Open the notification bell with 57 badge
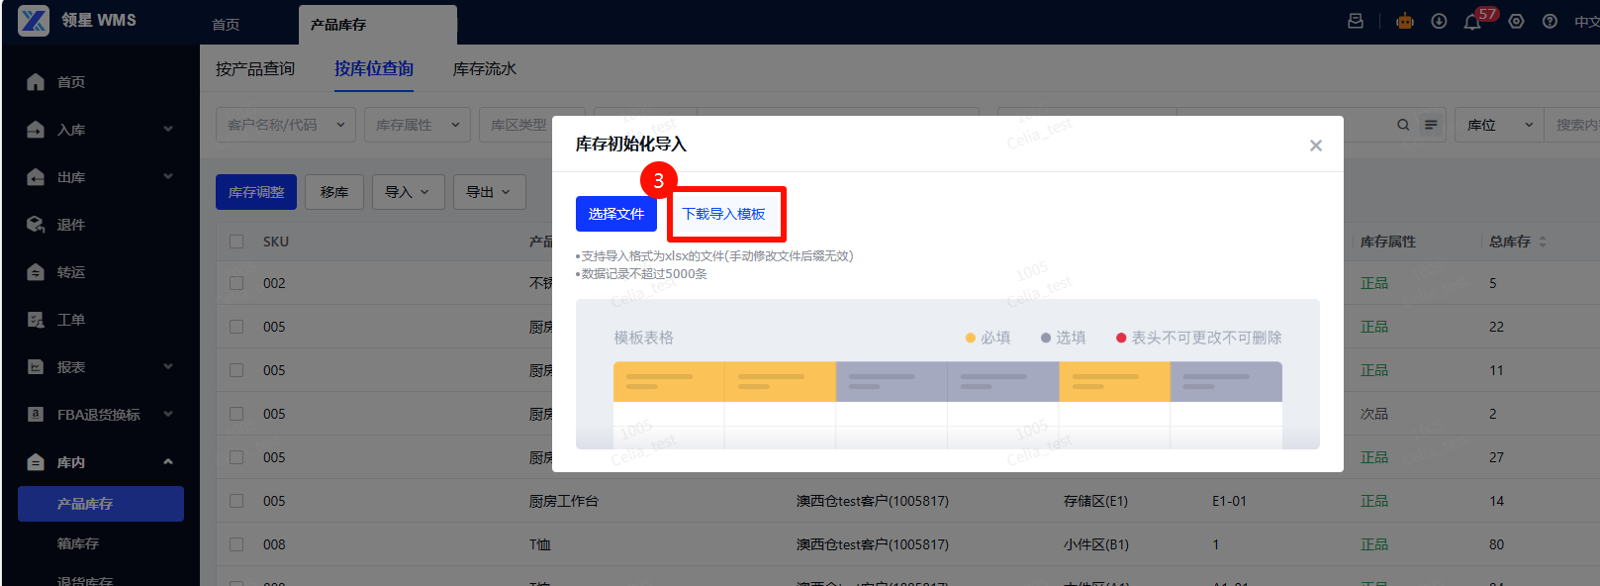 click(1472, 21)
